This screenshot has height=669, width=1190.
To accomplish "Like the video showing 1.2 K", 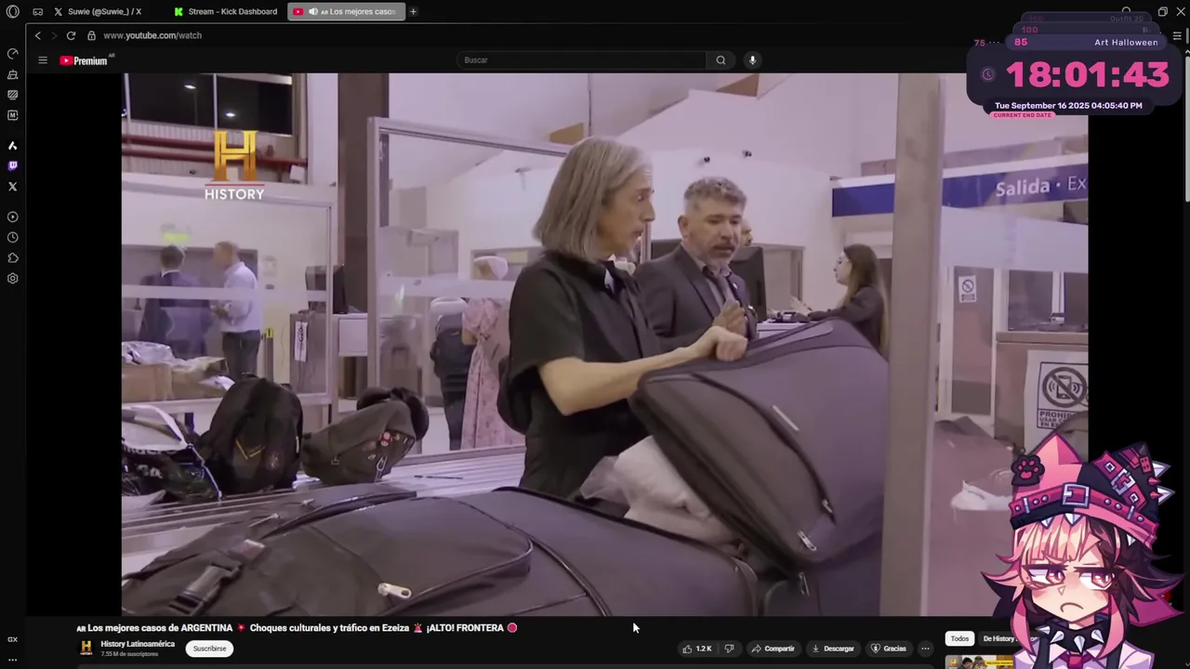I will (x=697, y=649).
